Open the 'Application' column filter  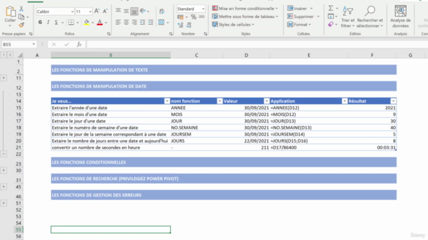(x=344, y=101)
